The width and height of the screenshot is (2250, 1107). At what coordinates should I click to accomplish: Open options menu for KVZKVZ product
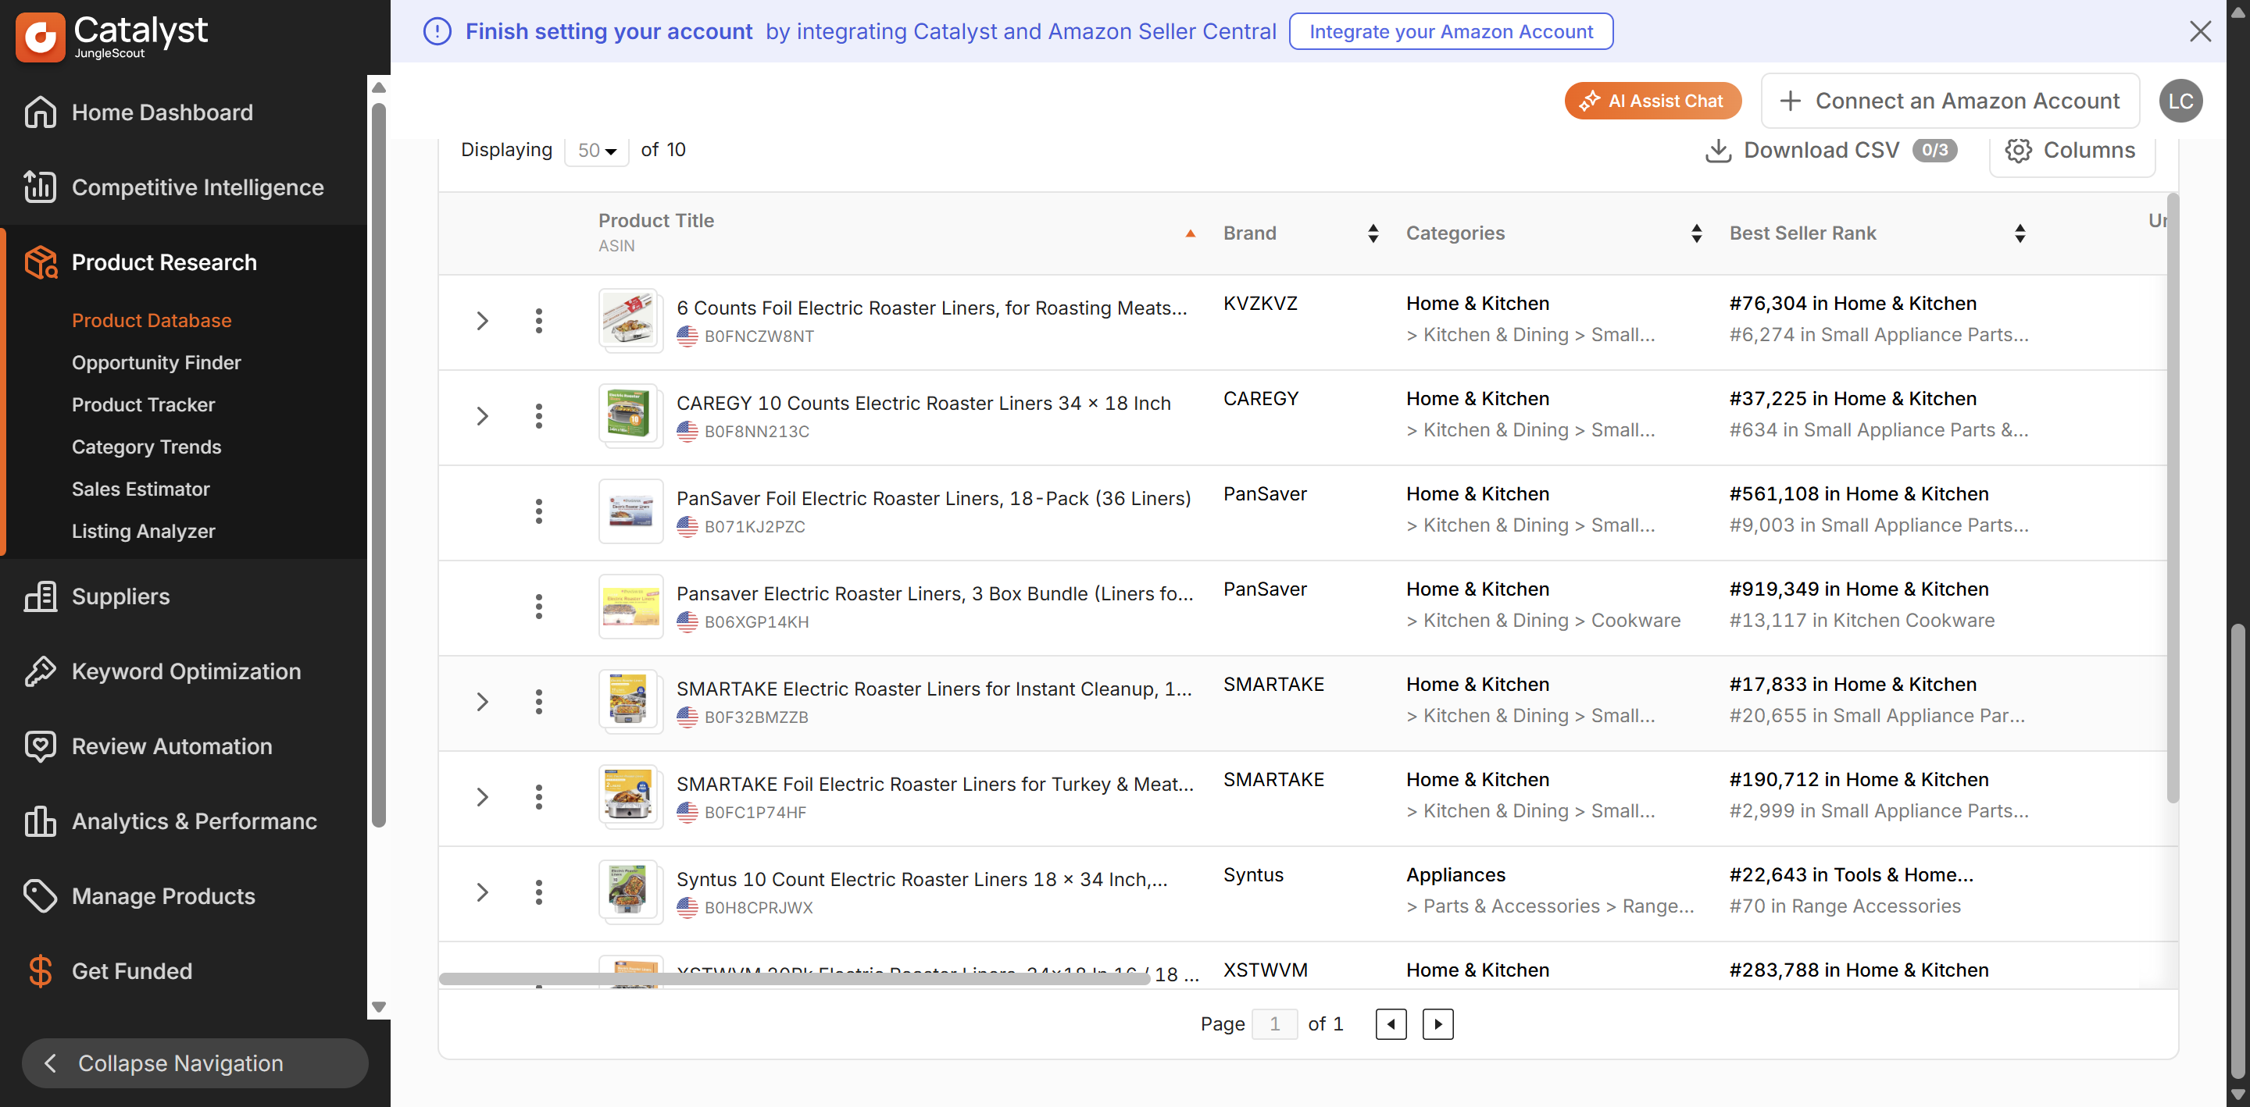539,322
